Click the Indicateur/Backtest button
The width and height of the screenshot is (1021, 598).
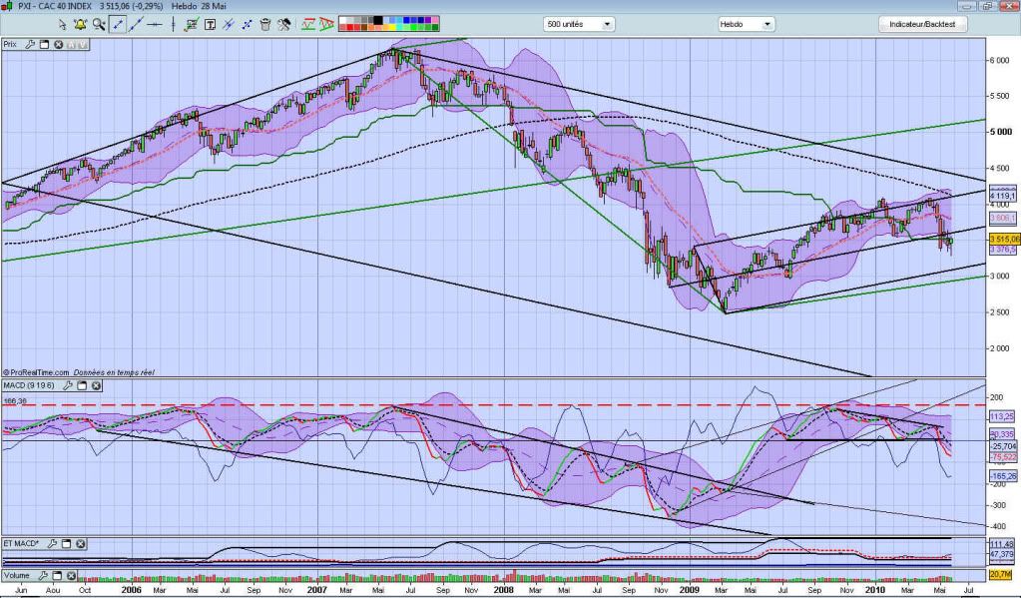[x=921, y=24]
